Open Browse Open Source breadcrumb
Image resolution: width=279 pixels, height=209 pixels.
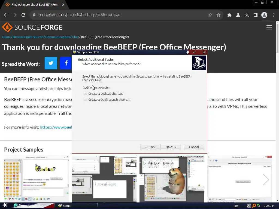click(x=28, y=37)
